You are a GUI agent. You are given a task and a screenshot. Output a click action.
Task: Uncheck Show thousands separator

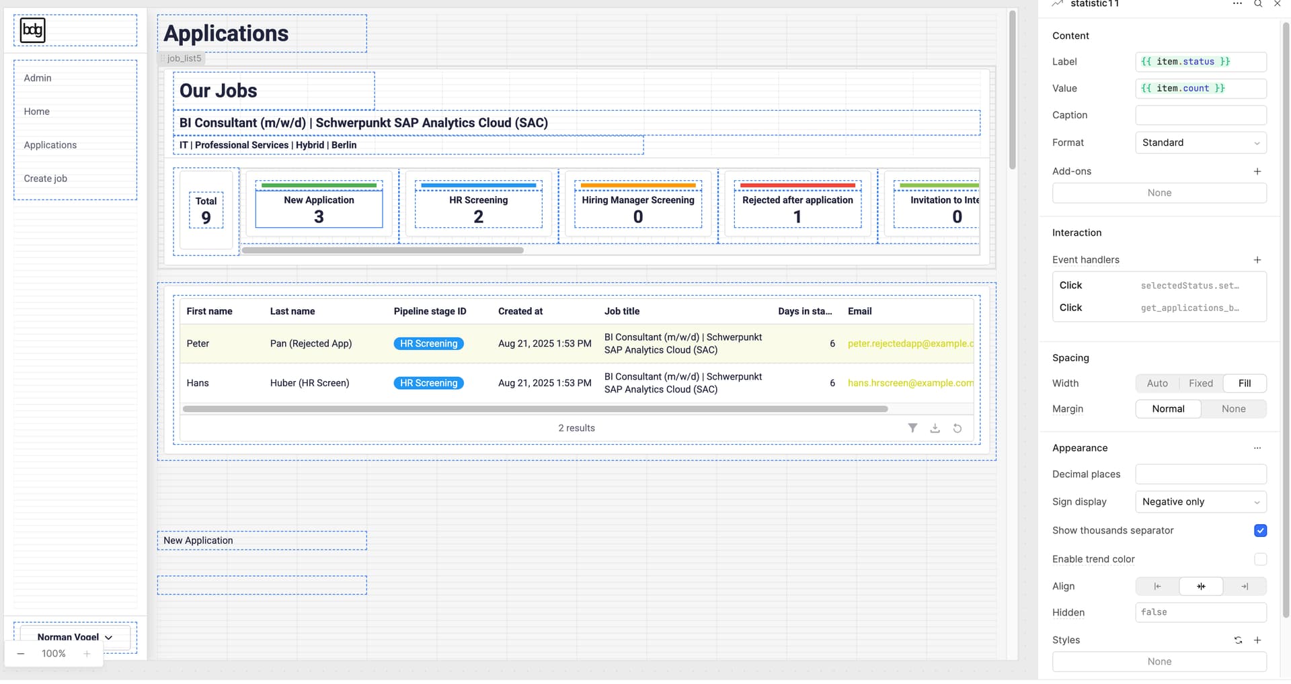[x=1260, y=531]
